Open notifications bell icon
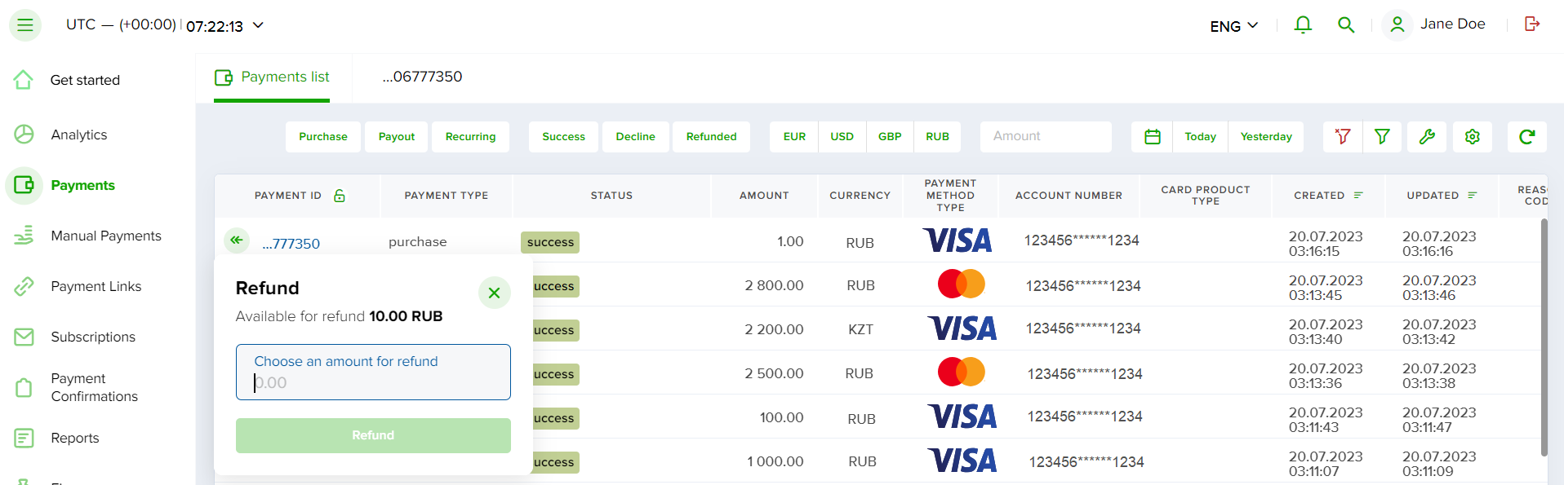This screenshot has height=485, width=1564. coord(1303,25)
